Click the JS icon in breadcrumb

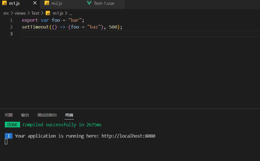tap(48, 13)
